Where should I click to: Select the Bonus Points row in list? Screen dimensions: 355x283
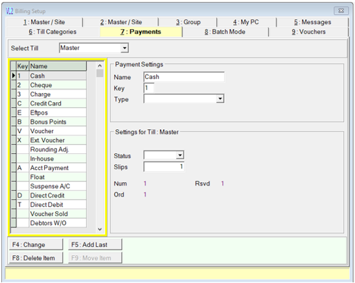52,121
